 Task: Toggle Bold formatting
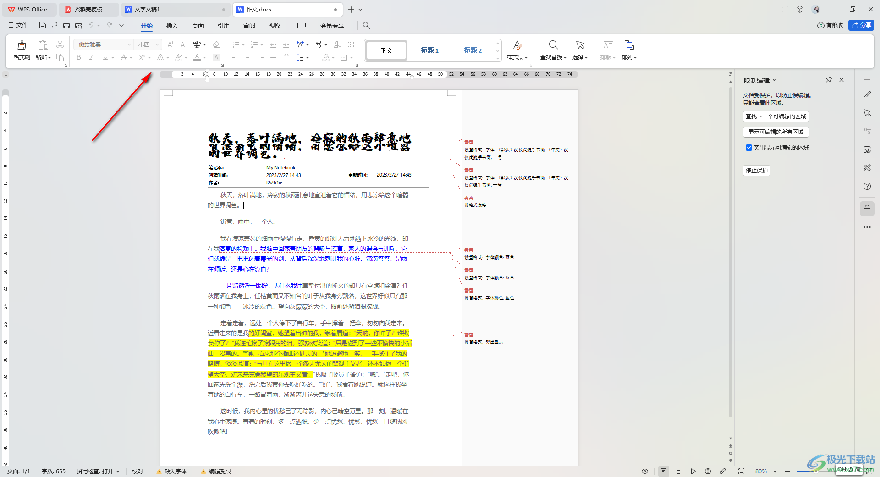click(x=79, y=57)
